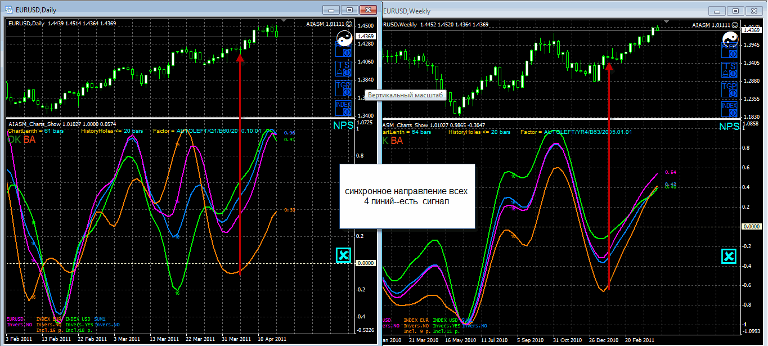
Task: Close the EURUSD,Weekly window
Action: pyautogui.click(x=753, y=10)
